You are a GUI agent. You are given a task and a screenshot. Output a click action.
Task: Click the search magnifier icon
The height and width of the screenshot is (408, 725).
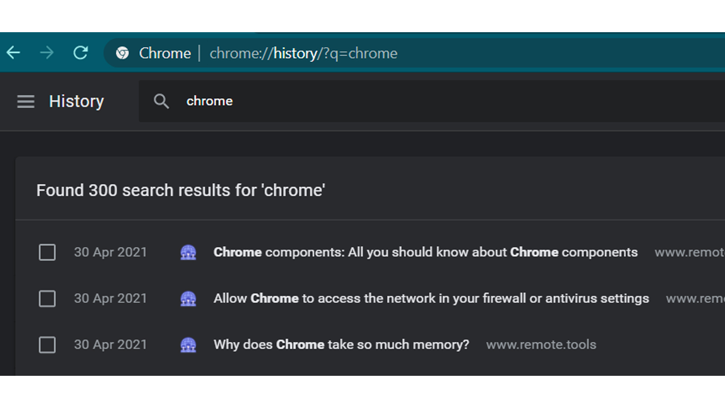coord(161,101)
